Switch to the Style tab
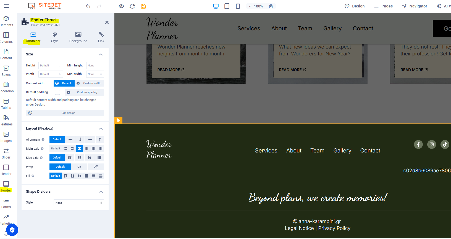This screenshot has width=451, height=239. tap(55, 37)
